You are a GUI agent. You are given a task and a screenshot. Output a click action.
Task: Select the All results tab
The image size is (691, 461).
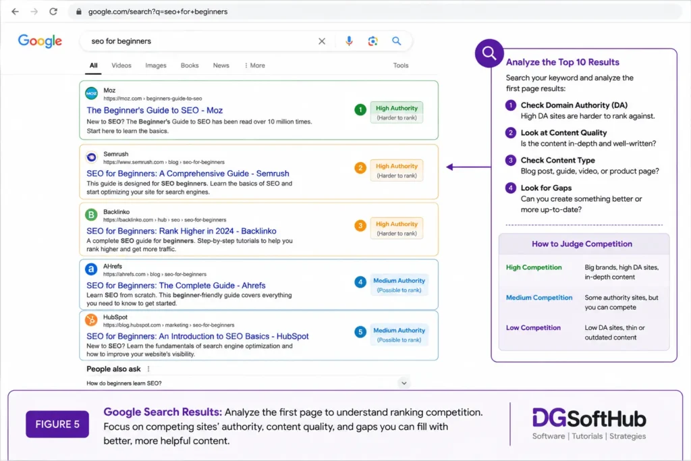pos(93,65)
